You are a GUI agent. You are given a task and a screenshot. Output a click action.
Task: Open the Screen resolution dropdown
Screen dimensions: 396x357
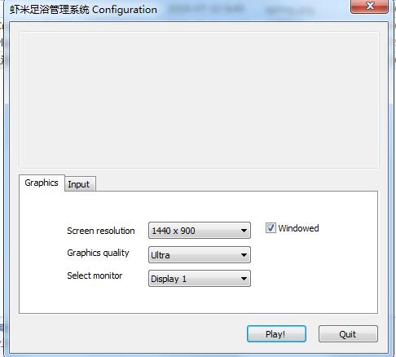200,231
